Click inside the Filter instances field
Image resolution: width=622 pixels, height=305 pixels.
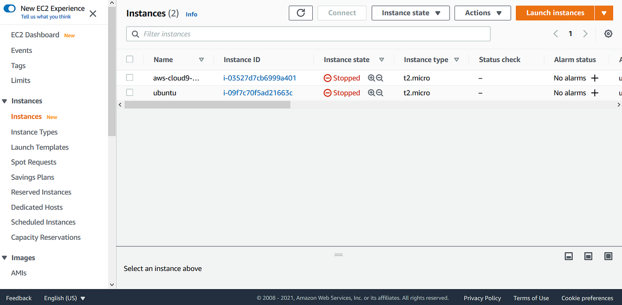click(222, 34)
